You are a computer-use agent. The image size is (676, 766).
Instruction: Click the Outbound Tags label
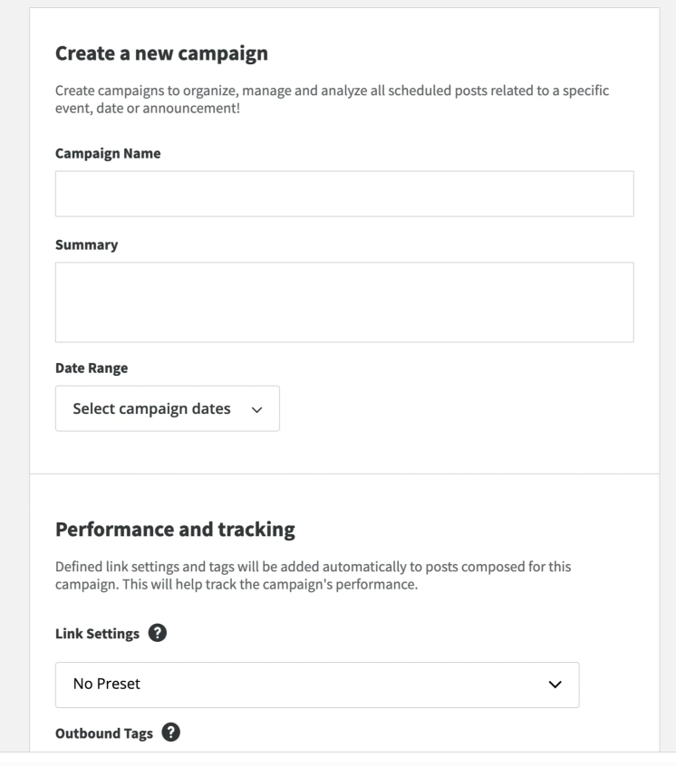pyautogui.click(x=104, y=733)
